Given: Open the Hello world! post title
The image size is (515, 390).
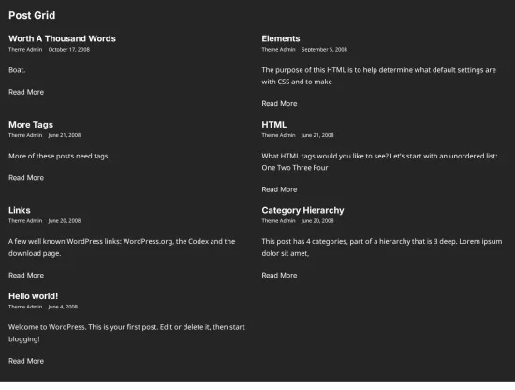Looking at the screenshot, I should coord(33,296).
